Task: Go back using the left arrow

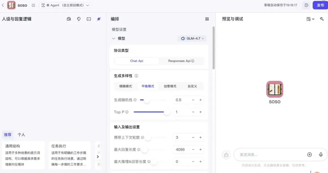Action: [x=3, y=5]
